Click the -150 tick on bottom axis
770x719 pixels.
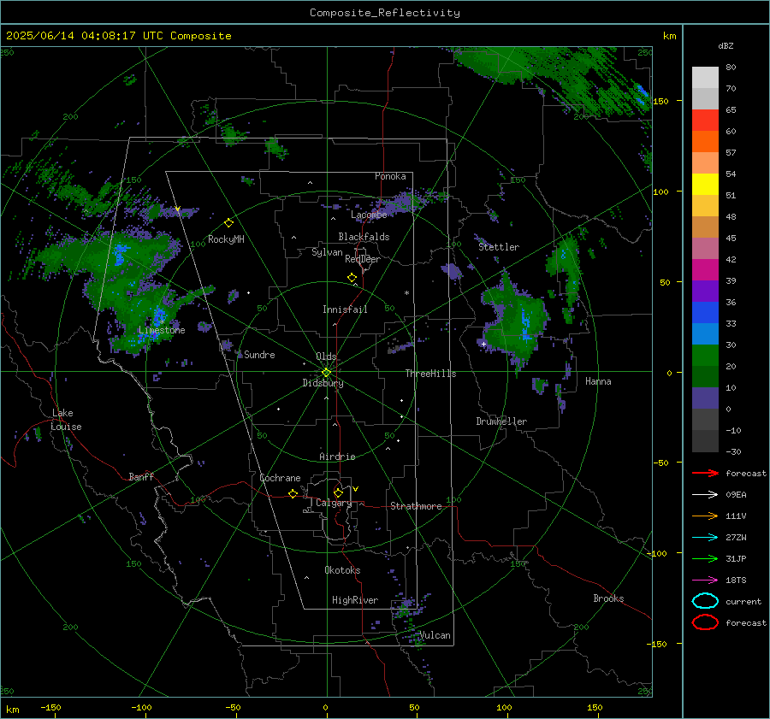click(50, 707)
